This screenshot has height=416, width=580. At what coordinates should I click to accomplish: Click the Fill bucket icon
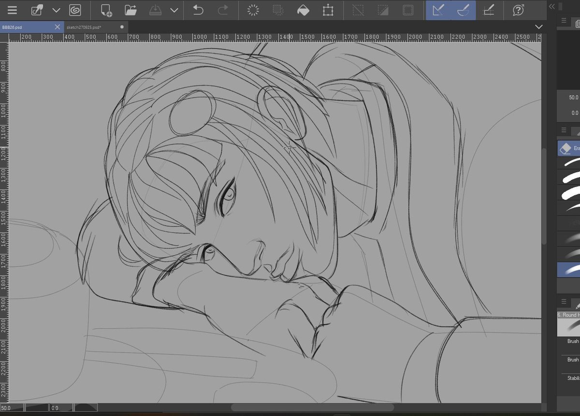[303, 10]
